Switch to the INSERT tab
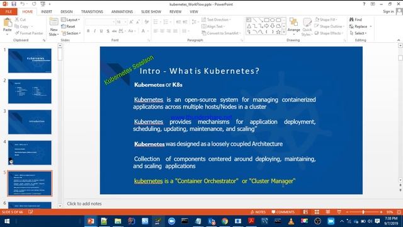The height and width of the screenshot is (227, 403). coord(47,11)
